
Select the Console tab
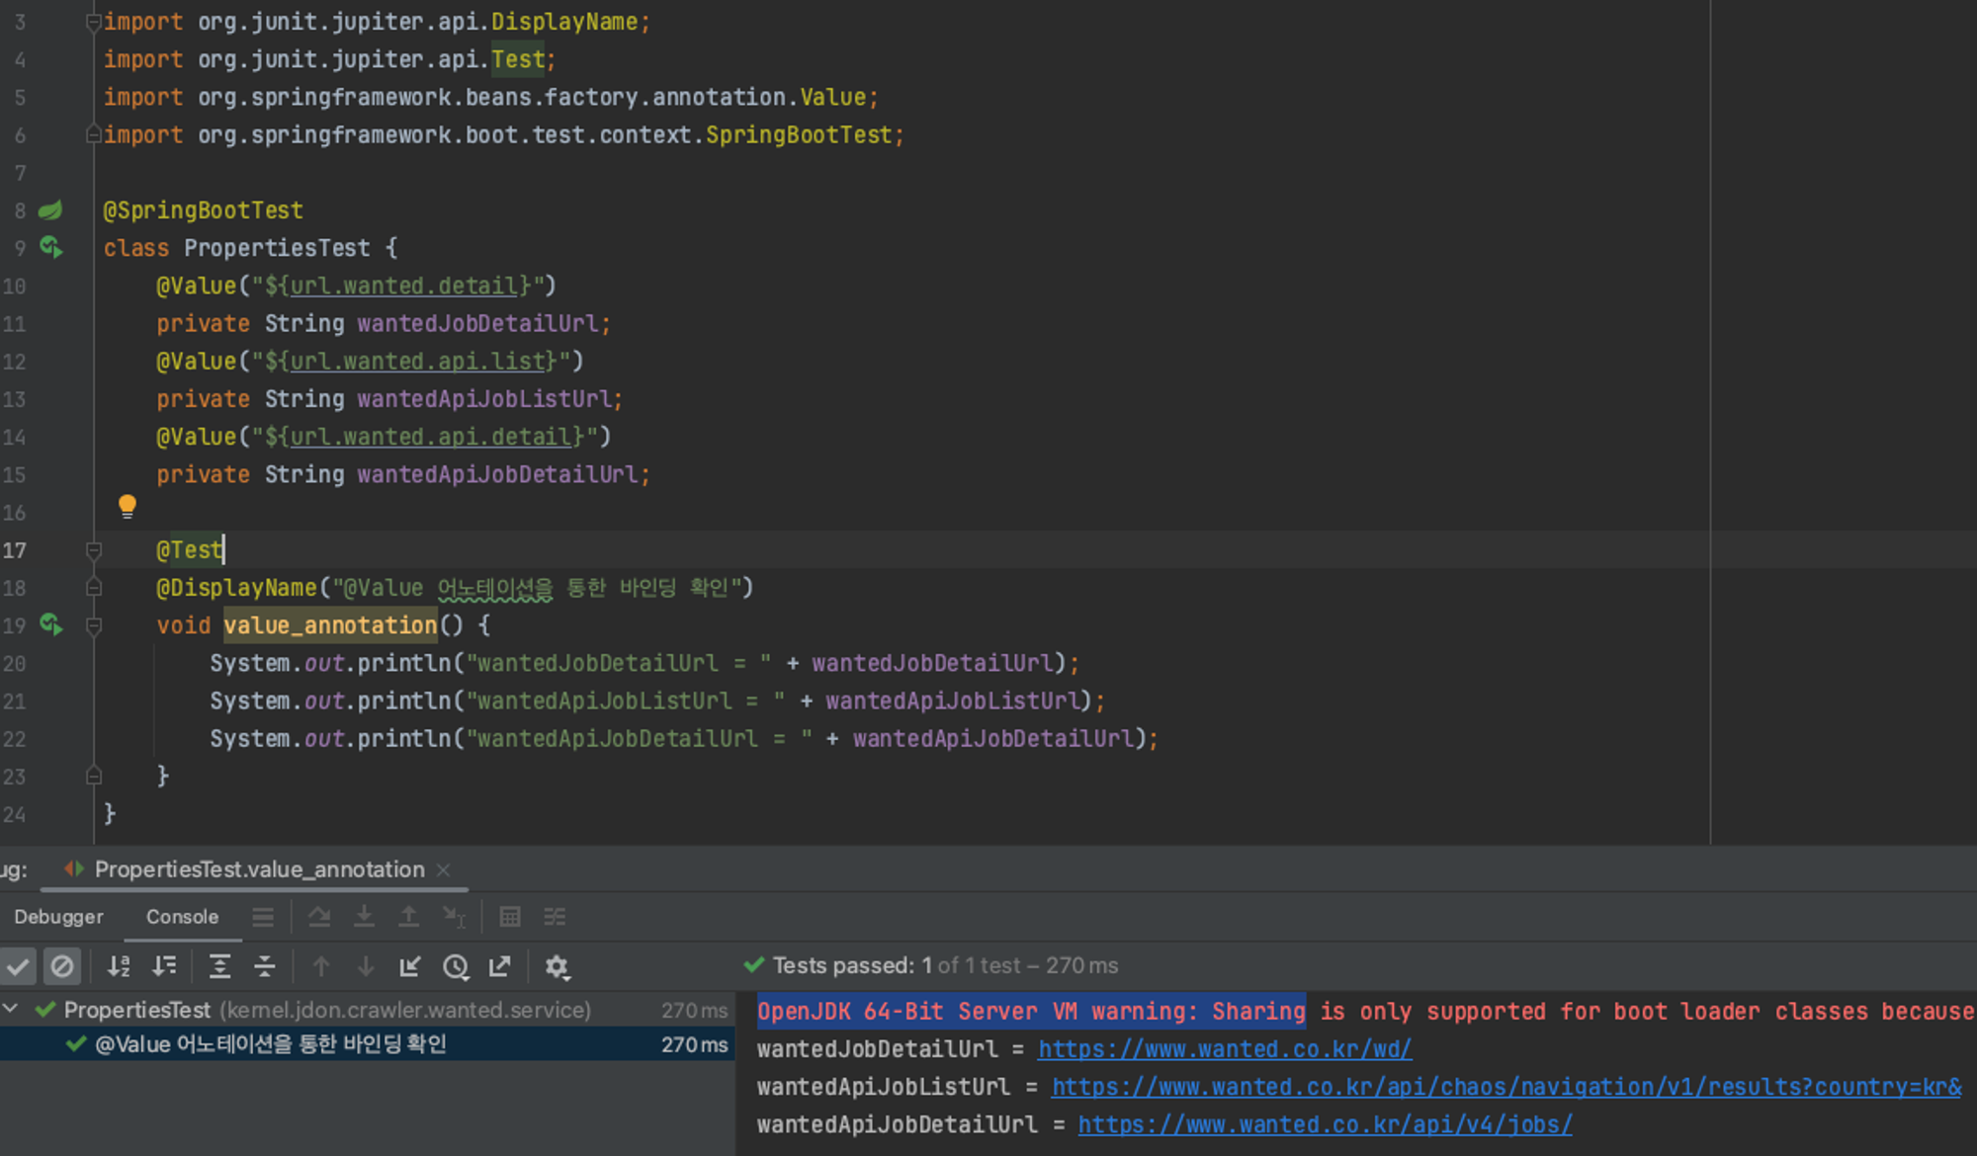[x=182, y=917]
